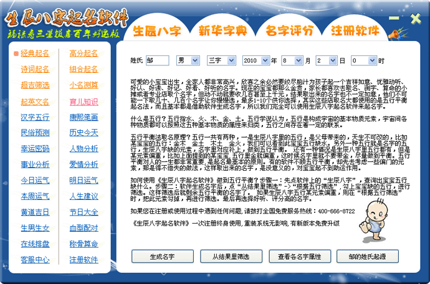
Task: Select 经典起名 in the sidebar
Action: click(x=35, y=54)
